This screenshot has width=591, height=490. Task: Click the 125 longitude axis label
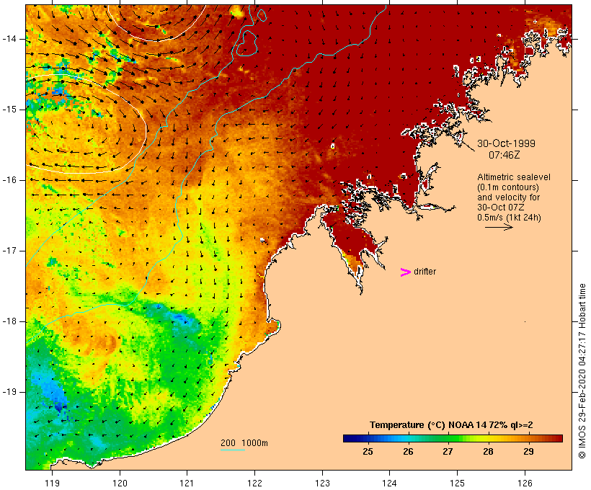pos(457,483)
